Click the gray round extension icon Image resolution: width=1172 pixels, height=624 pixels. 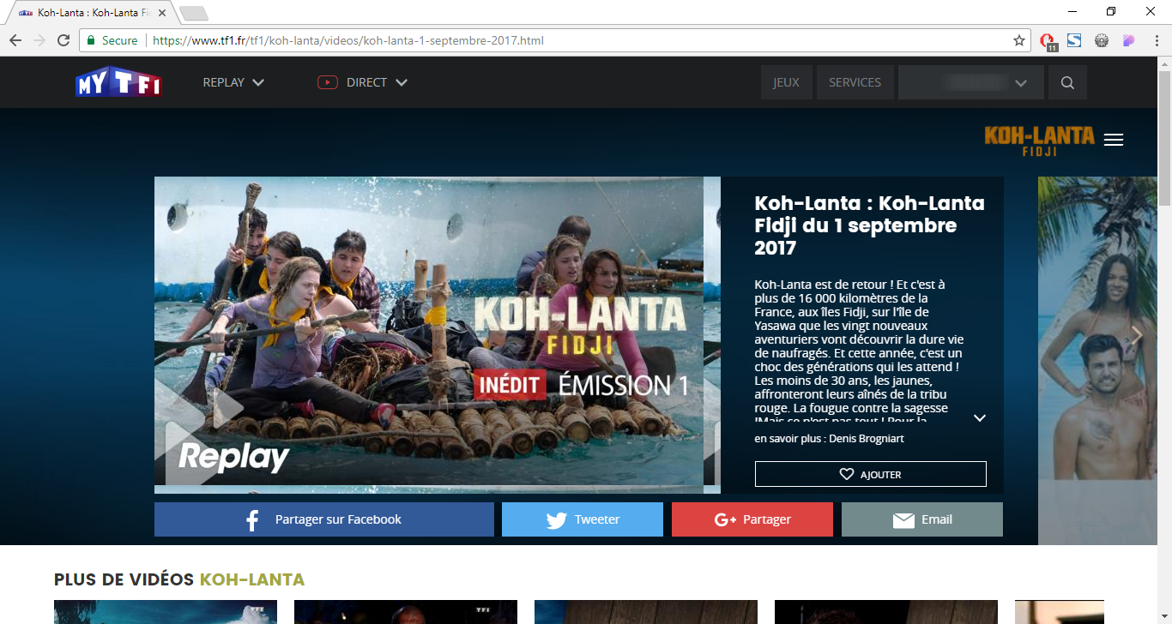pos(1102,40)
